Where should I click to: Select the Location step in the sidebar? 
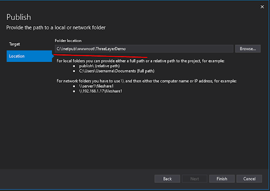[x=30, y=56]
